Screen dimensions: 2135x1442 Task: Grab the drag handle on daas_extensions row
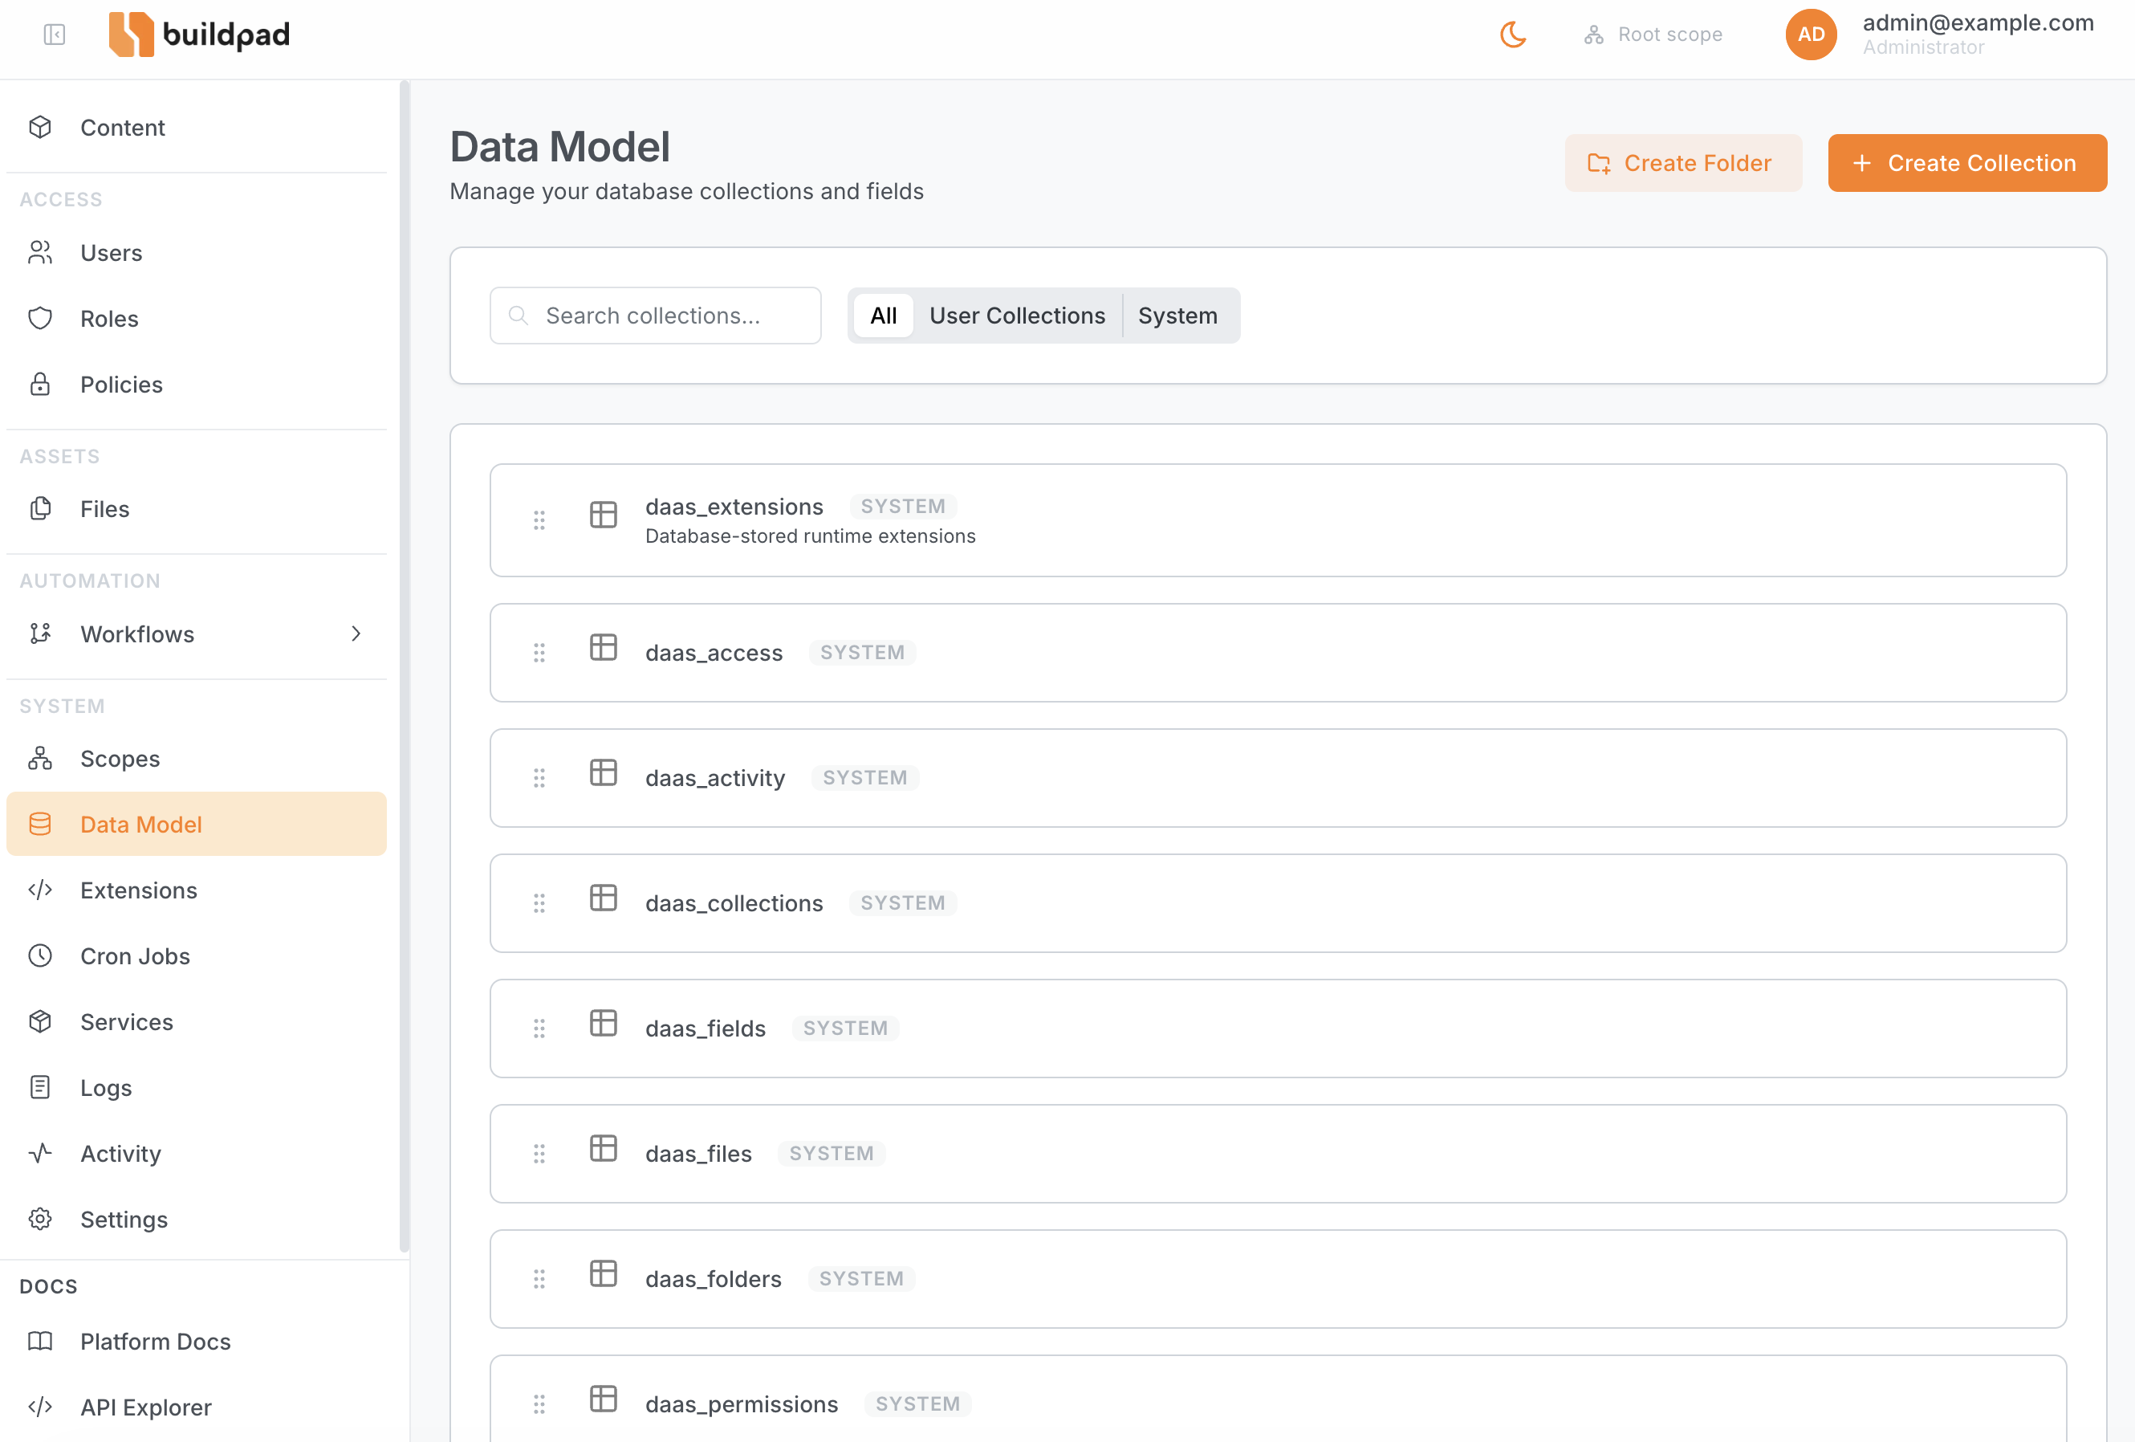539,521
